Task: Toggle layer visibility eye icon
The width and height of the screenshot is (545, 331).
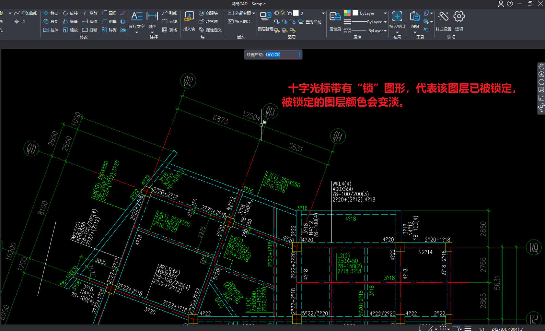Action: click(276, 13)
